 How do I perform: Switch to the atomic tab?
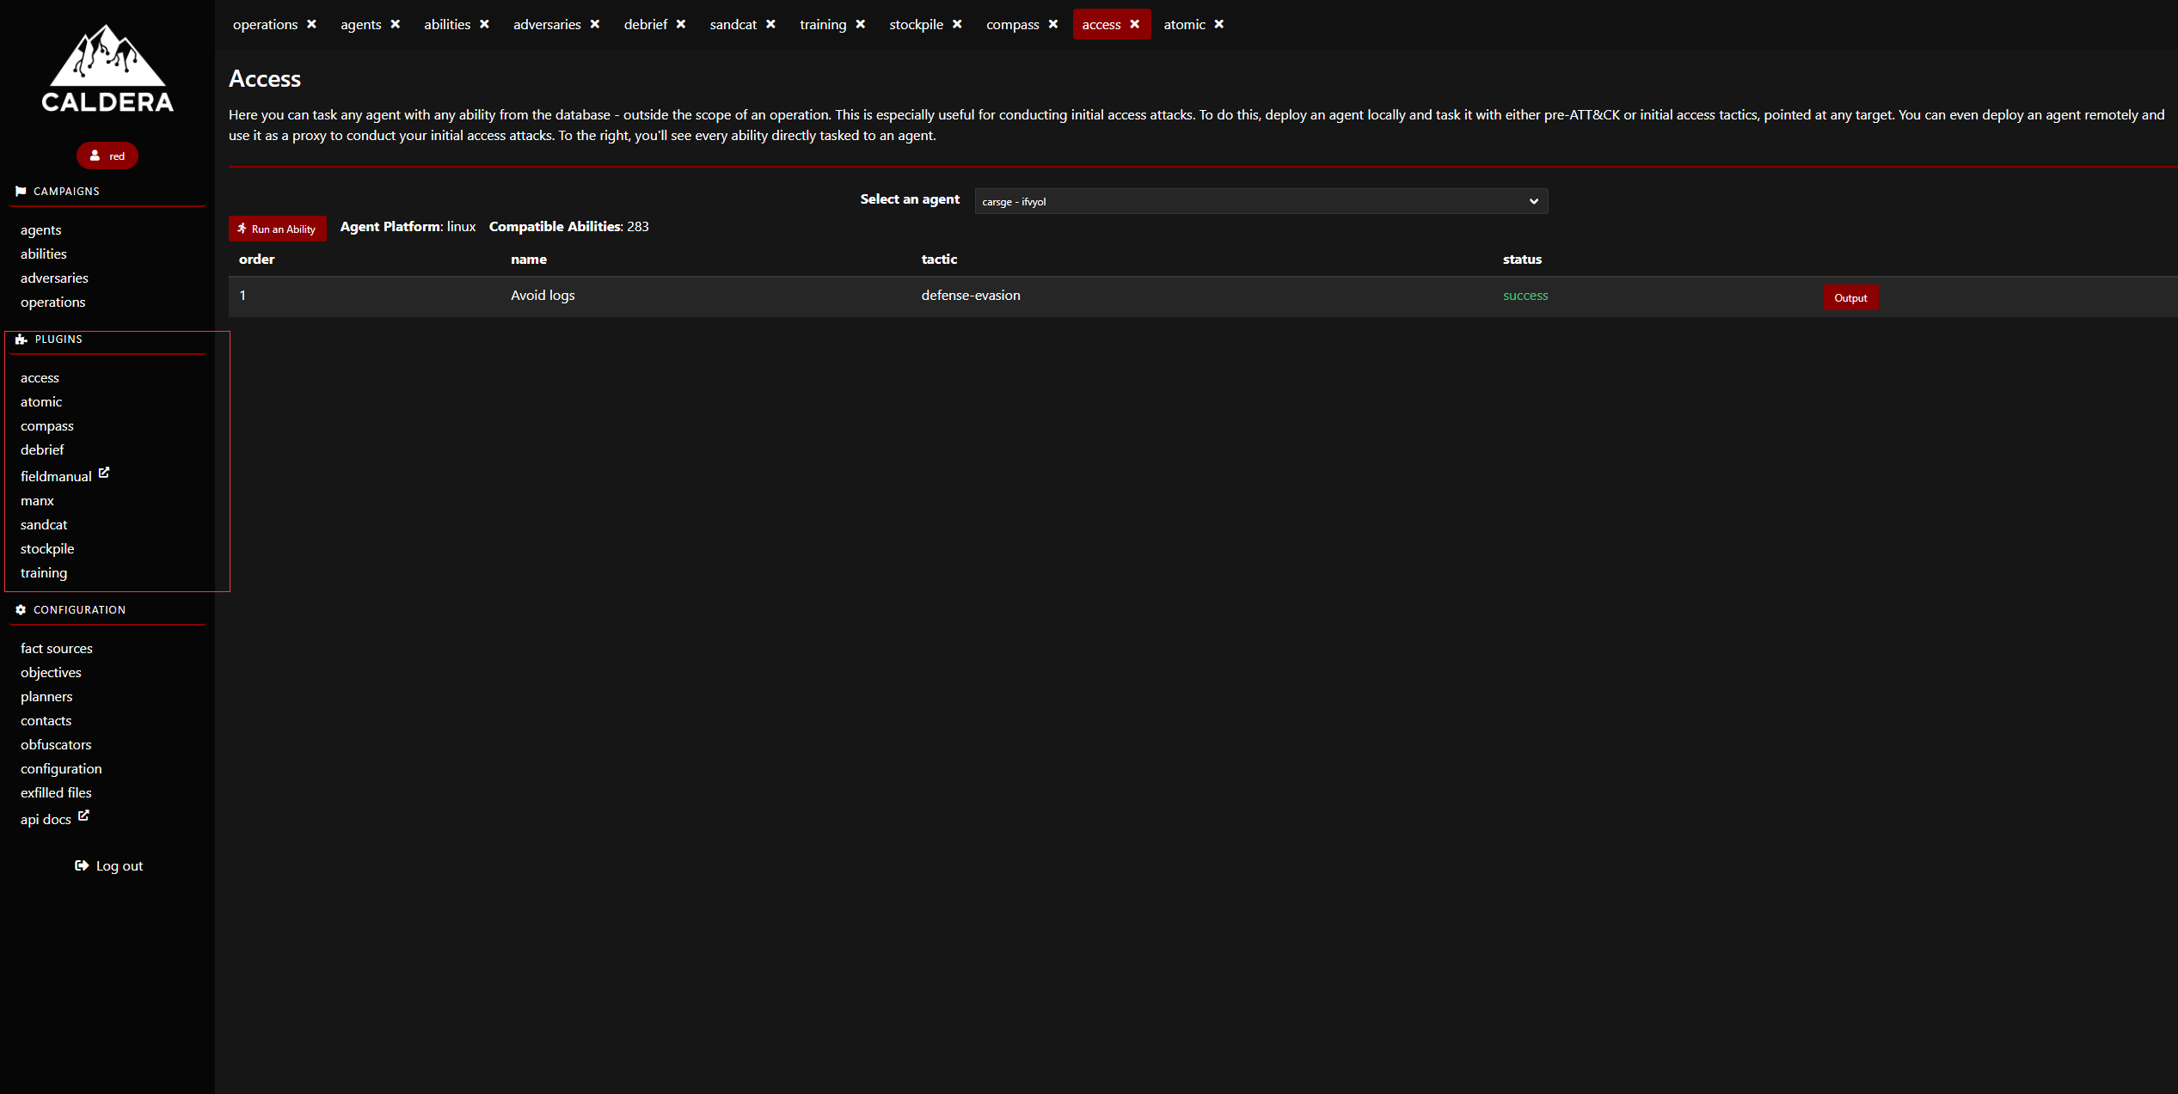coord(1184,24)
